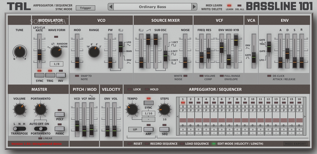Click the minus button under step 8
317x154 pixels.
[237, 133]
